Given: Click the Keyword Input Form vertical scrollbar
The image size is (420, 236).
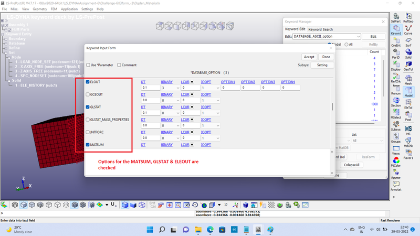Looking at the screenshot, I should [333, 107].
